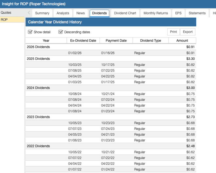The image size is (216, 173).
Task: Switch to the Analysts tab
Action: tap(63, 13)
